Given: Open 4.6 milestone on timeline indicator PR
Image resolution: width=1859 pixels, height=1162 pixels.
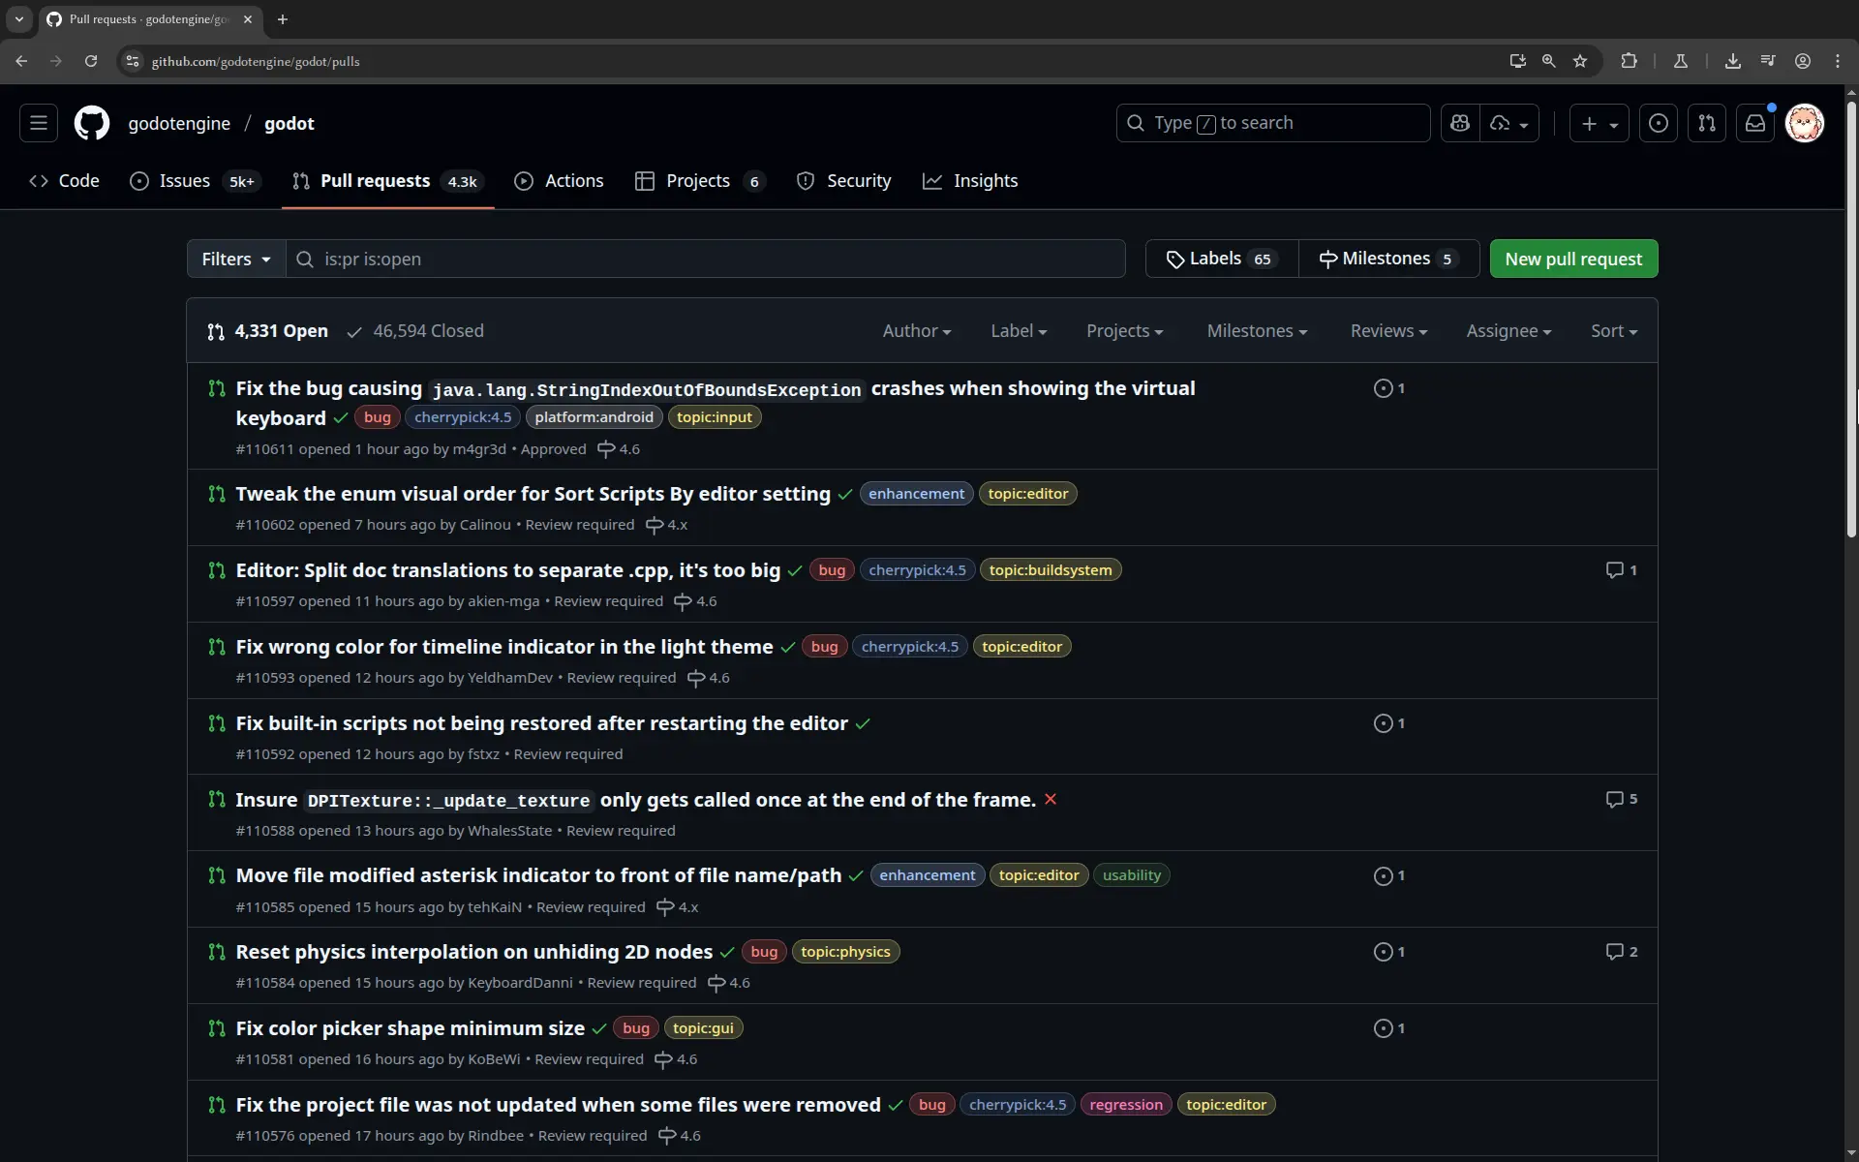Looking at the screenshot, I should (709, 678).
